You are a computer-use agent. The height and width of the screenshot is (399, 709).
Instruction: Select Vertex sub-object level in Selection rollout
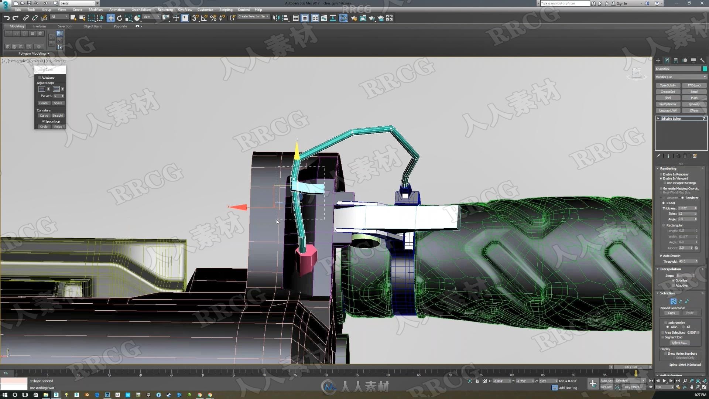[674, 301]
